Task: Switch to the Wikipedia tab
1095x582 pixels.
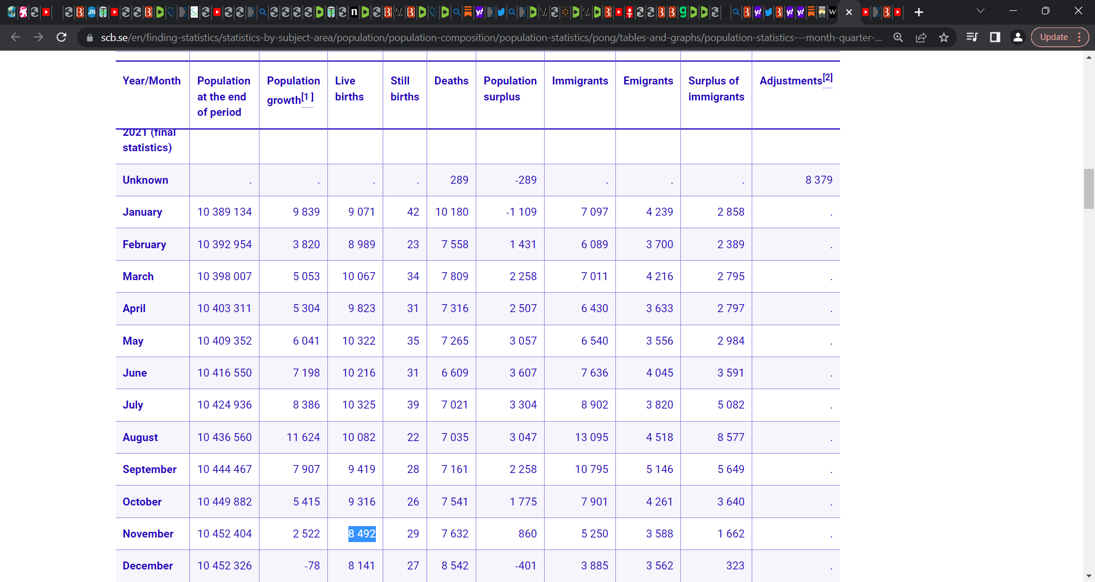Action: [x=833, y=12]
